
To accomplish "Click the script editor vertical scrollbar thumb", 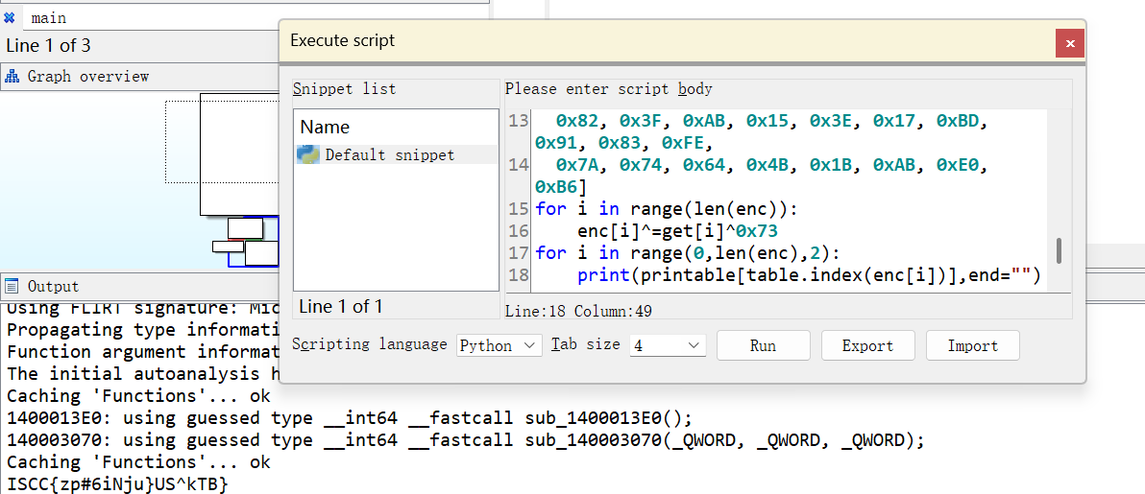I will click(1059, 251).
